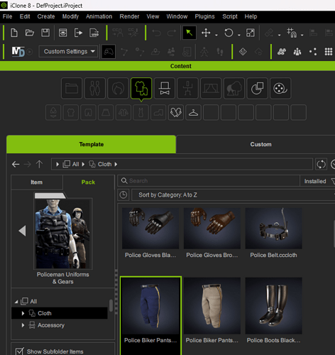This screenshot has height=355, width=335.
Task: Collapse the All tree node
Action: 16,302
